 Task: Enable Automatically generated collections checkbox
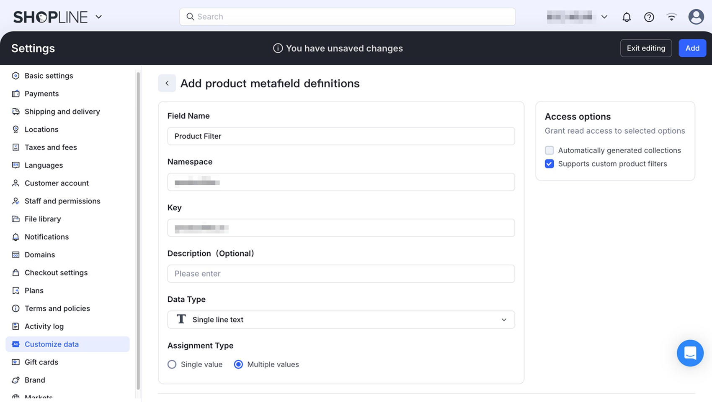[549, 150]
